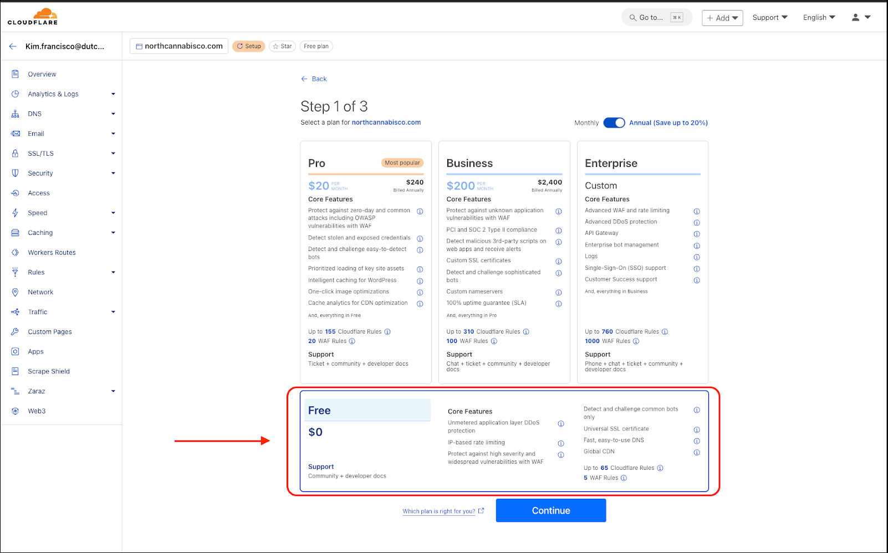
Task: Click the external link icon after Which plan
Action: coord(481,511)
